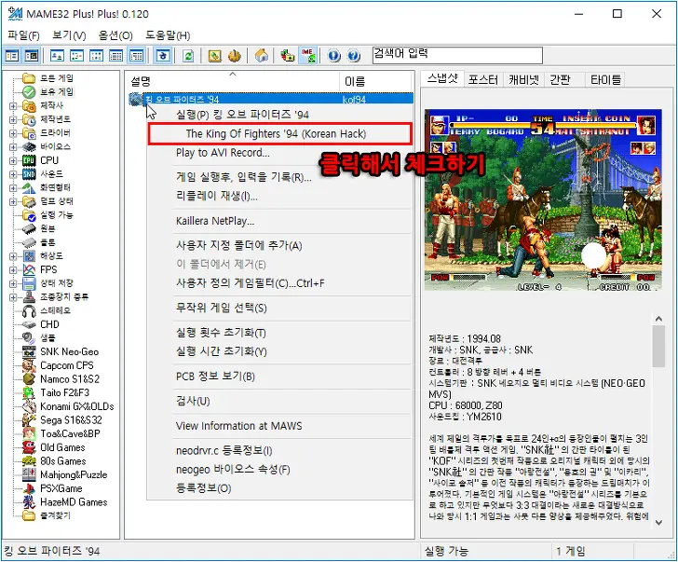Click the Capcom CPS folder icon
The image size is (678, 562).
(x=29, y=365)
